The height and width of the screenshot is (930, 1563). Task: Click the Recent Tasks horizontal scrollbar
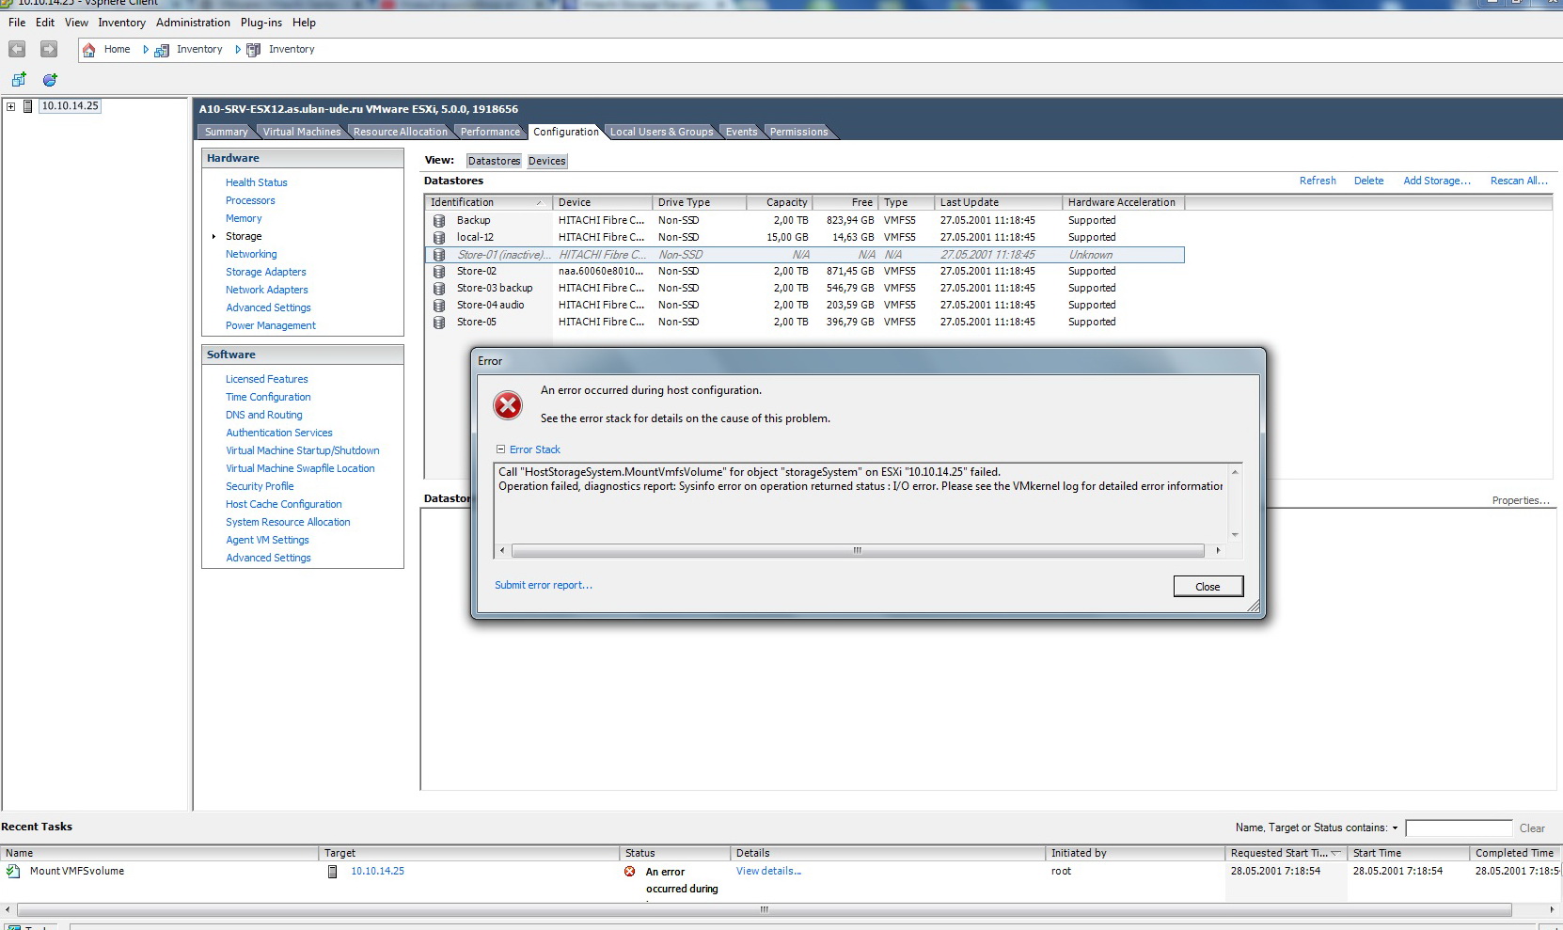pos(764,910)
